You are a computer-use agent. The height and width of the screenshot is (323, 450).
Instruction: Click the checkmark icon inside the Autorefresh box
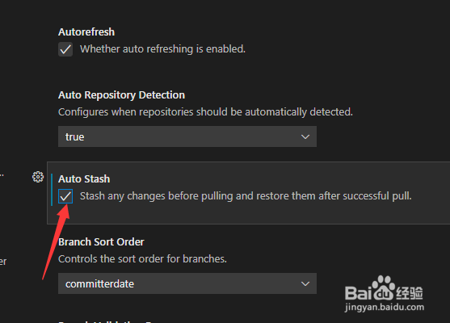coord(65,49)
